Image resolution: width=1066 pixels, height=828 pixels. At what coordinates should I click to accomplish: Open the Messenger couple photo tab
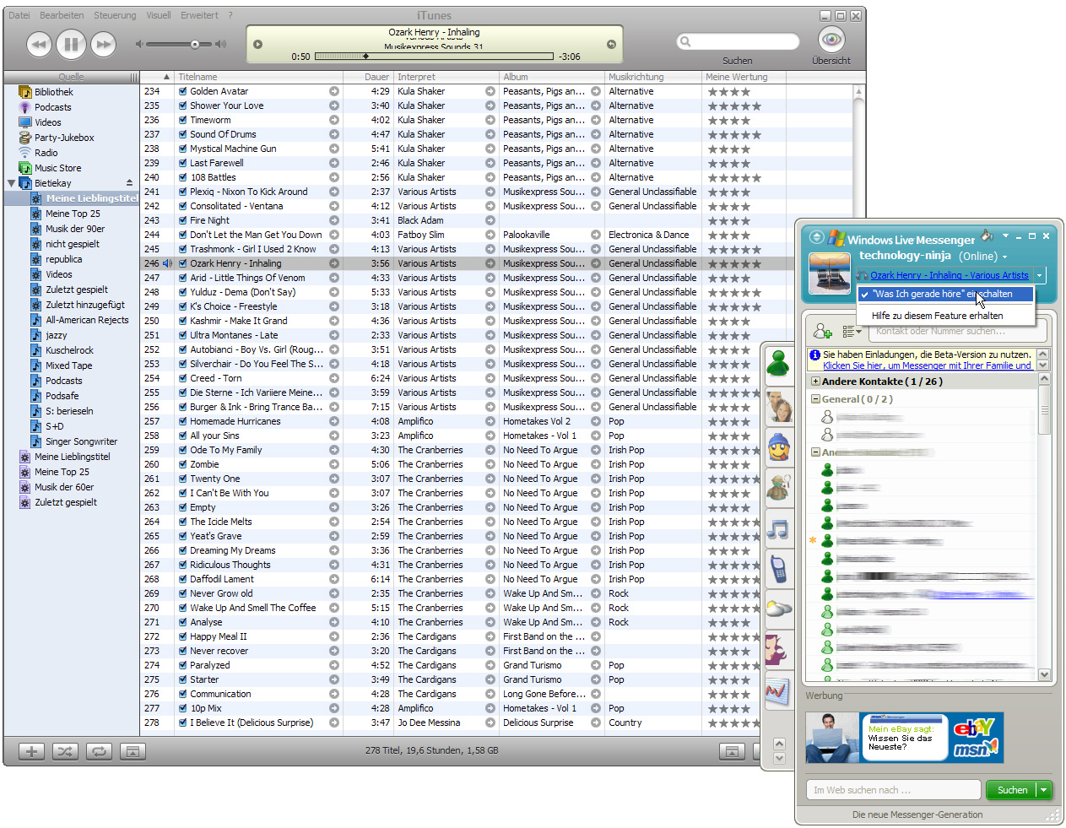pyautogui.click(x=778, y=406)
